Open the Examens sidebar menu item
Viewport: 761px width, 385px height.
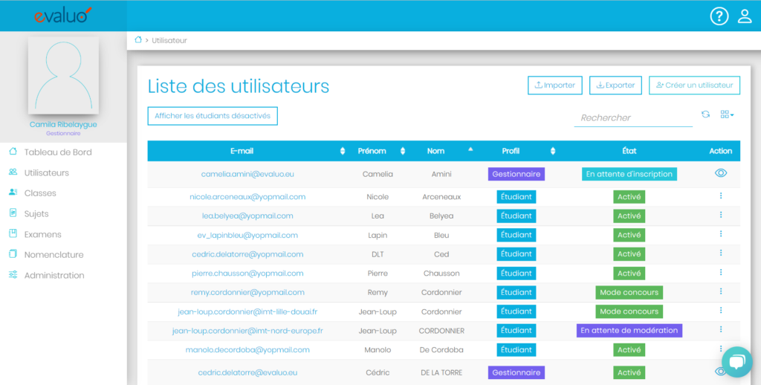pyautogui.click(x=42, y=234)
